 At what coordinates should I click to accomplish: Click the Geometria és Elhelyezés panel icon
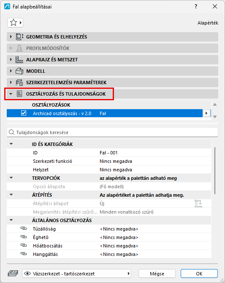(x=19, y=37)
